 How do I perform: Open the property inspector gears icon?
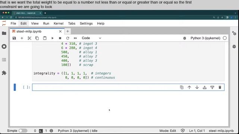click(x=234, y=33)
